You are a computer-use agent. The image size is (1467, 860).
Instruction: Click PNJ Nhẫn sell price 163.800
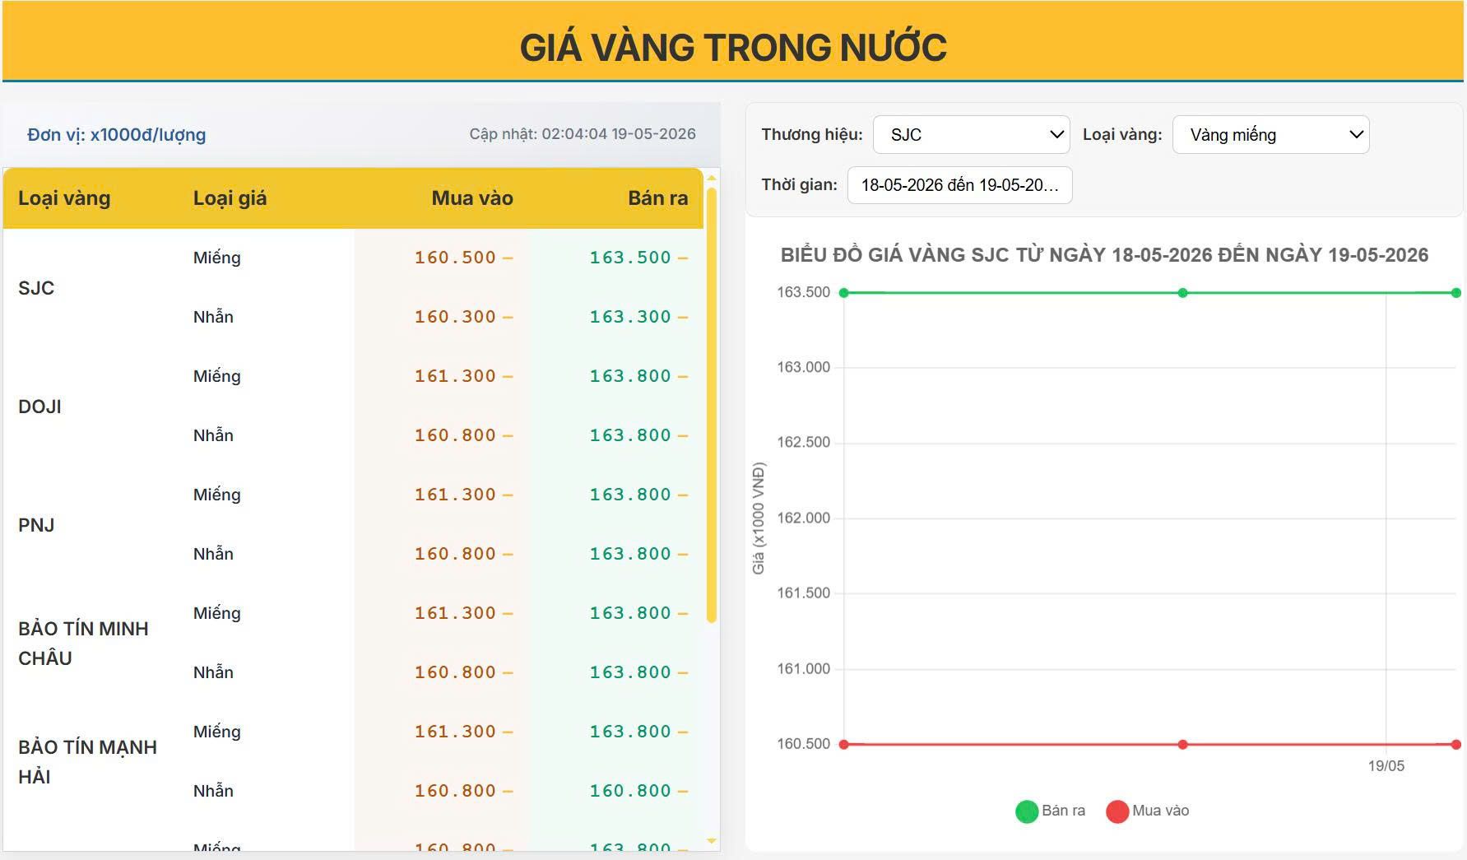pyautogui.click(x=630, y=554)
